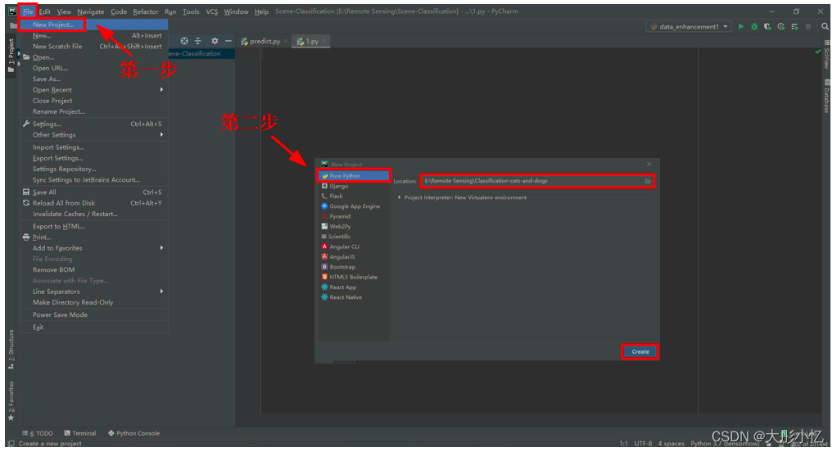Open the data_enhancement1 run configuration dropdown
This screenshot has width=837, height=452.
[689, 27]
